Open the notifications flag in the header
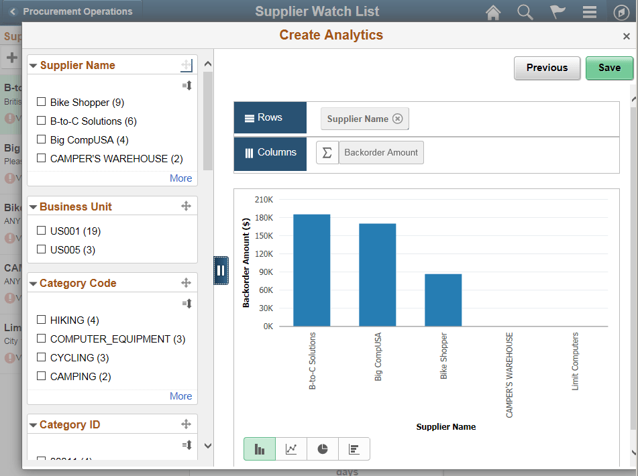Image resolution: width=638 pixels, height=476 pixels. coord(557,11)
